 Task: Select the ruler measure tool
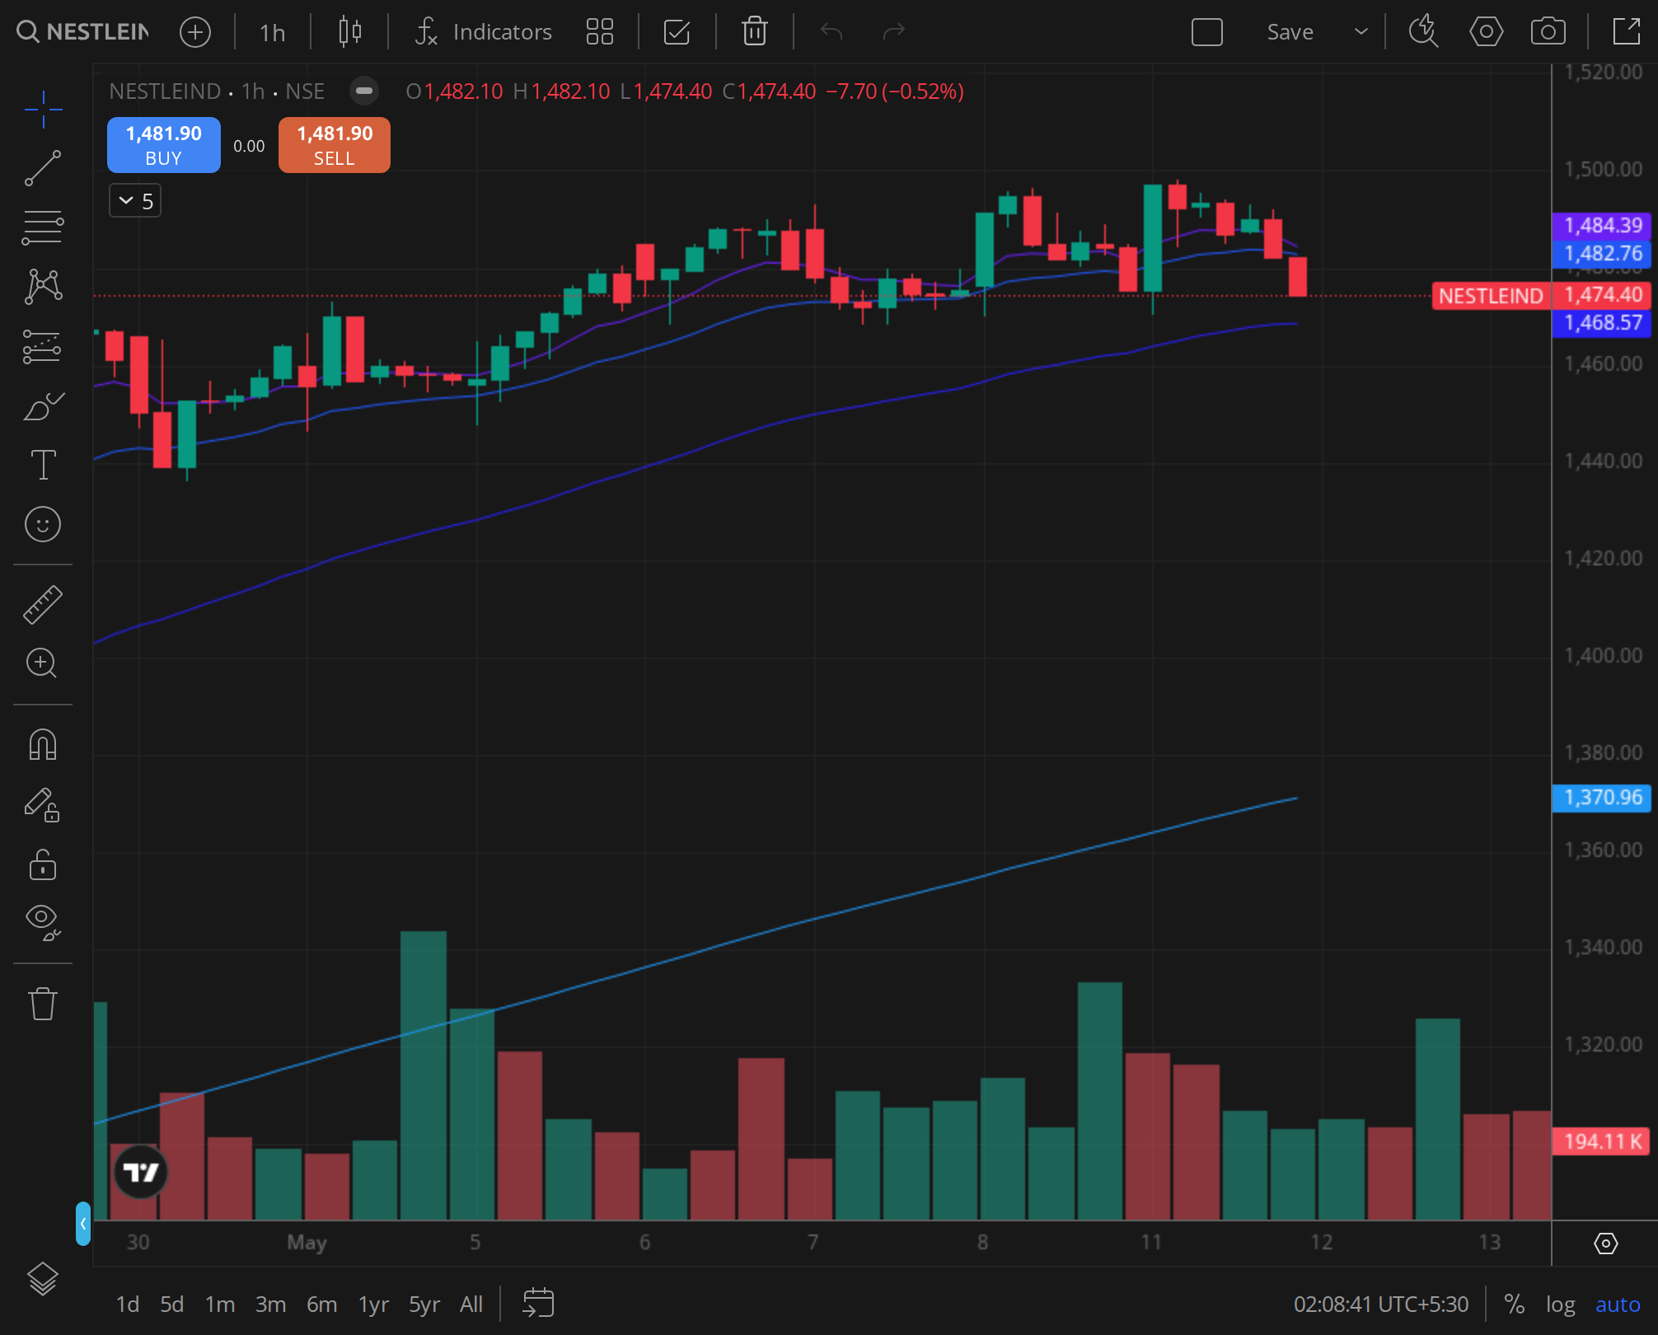[x=43, y=604]
